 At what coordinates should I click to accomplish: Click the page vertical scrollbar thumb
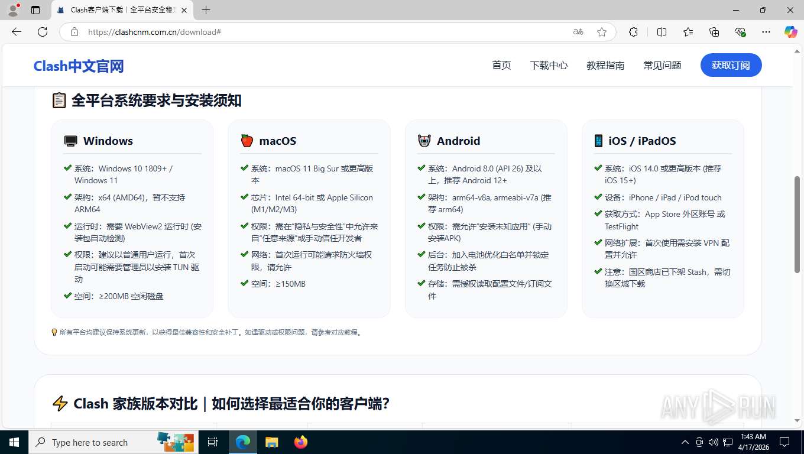[797, 225]
